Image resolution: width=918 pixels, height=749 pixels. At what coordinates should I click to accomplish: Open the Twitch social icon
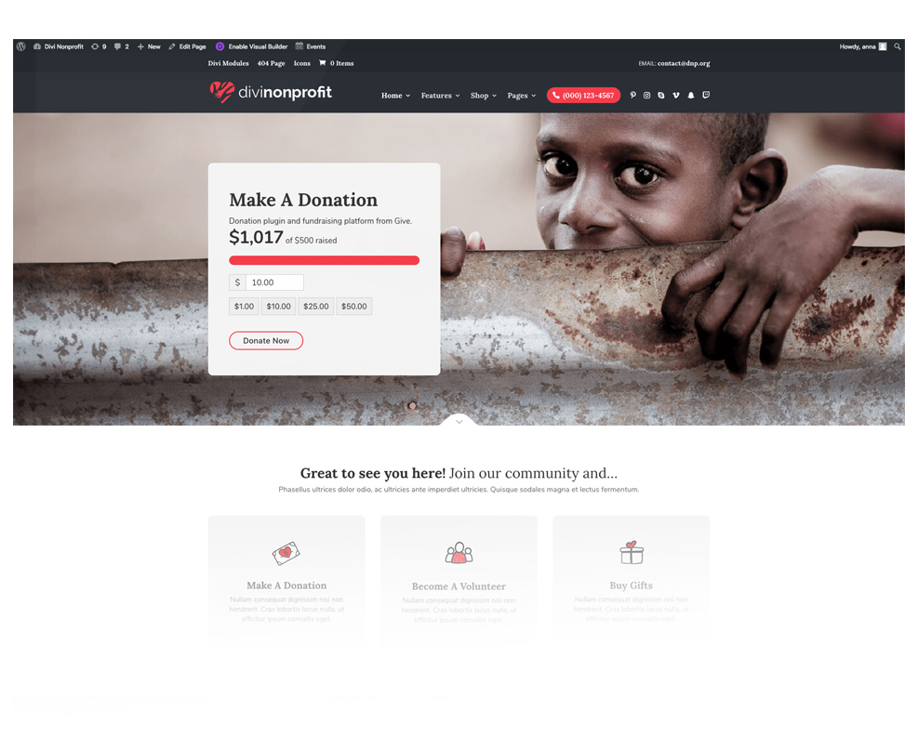coord(706,95)
